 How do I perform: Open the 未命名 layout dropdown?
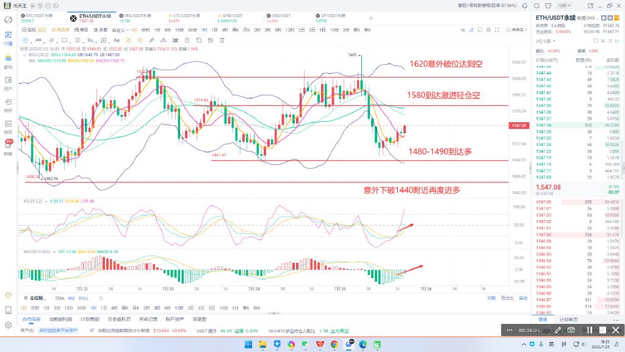(x=518, y=29)
